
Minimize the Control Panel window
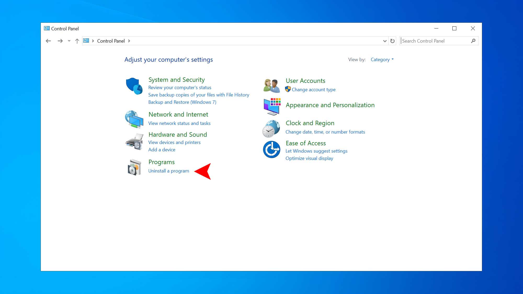tap(436, 28)
